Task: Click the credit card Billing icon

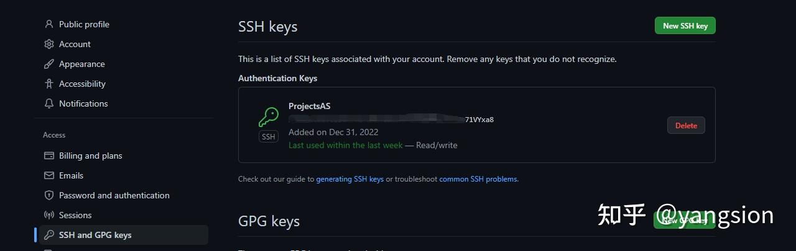Action: coord(49,156)
